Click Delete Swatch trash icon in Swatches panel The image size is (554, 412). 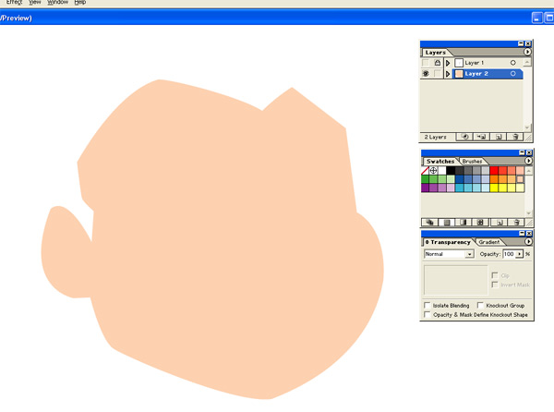tap(516, 223)
